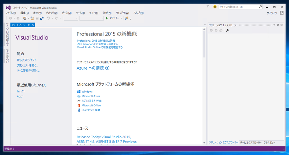Image resolution: width=289 pixels, height=155 pixels.
Task: Open the ヘルプ(H) menu
Action: point(138,13)
